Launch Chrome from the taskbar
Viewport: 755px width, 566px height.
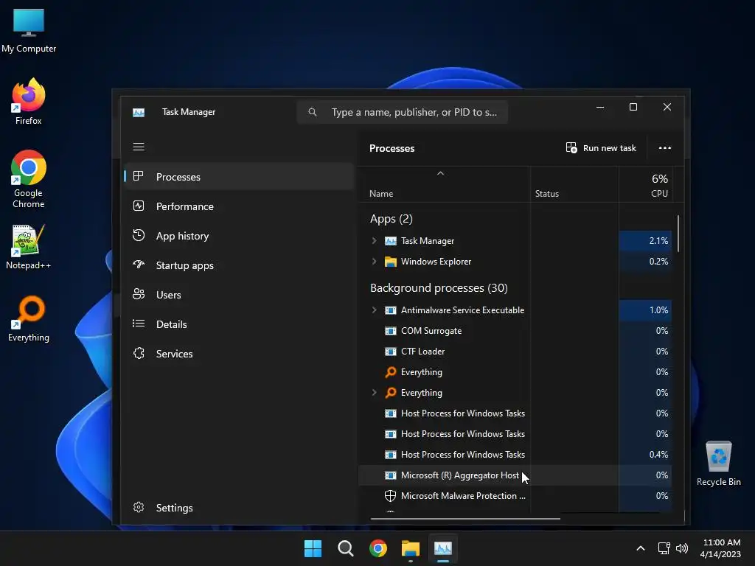378,548
